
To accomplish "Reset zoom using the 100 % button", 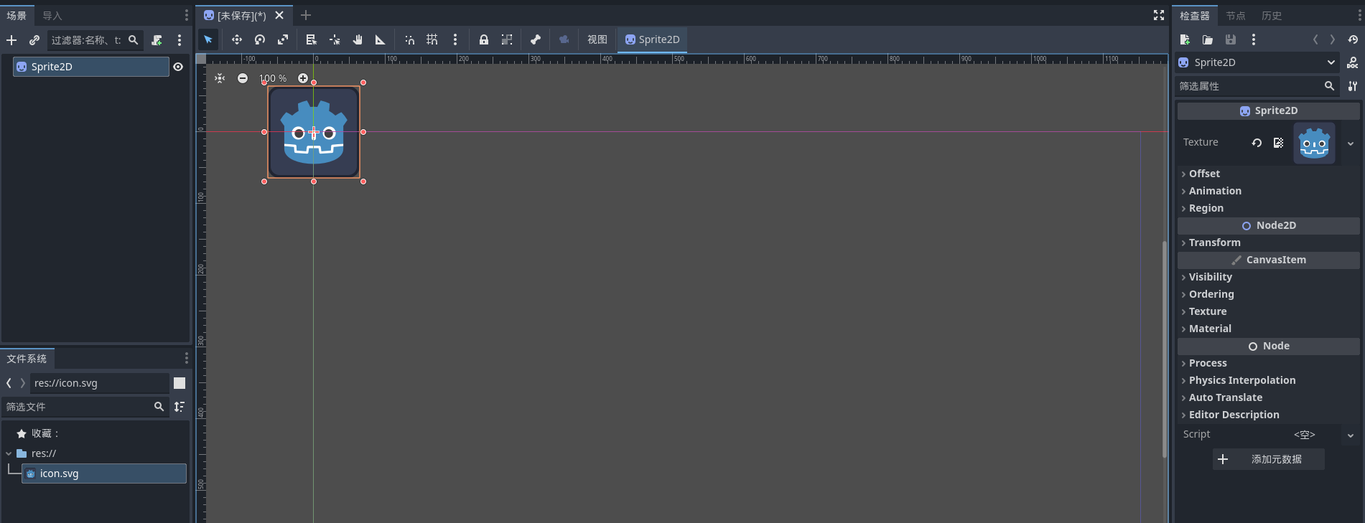I will click(273, 78).
